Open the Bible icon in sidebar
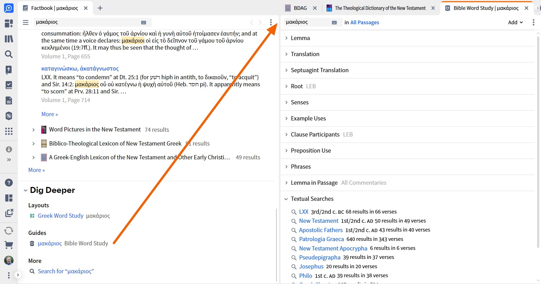This screenshot has width=541, height=284. pyautogui.click(x=9, y=70)
